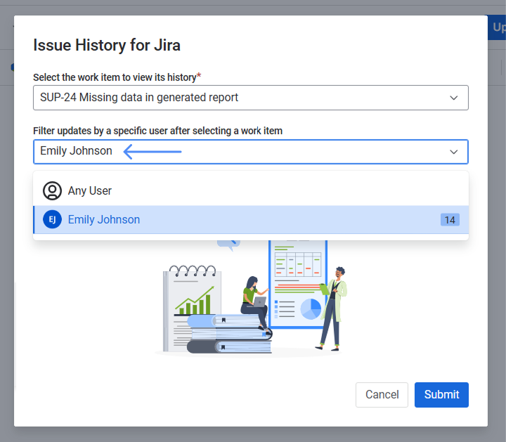Click the blue arrow pointing at Emily Johnson
This screenshot has height=442, width=506.
pyautogui.click(x=153, y=151)
